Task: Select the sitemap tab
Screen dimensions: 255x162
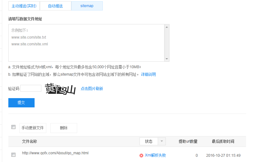Action: coord(87,6)
